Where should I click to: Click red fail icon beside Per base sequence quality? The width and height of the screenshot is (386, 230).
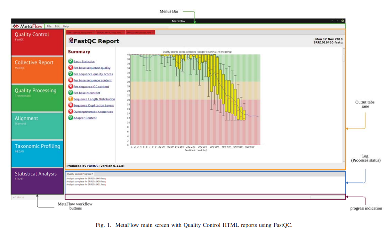click(x=71, y=68)
